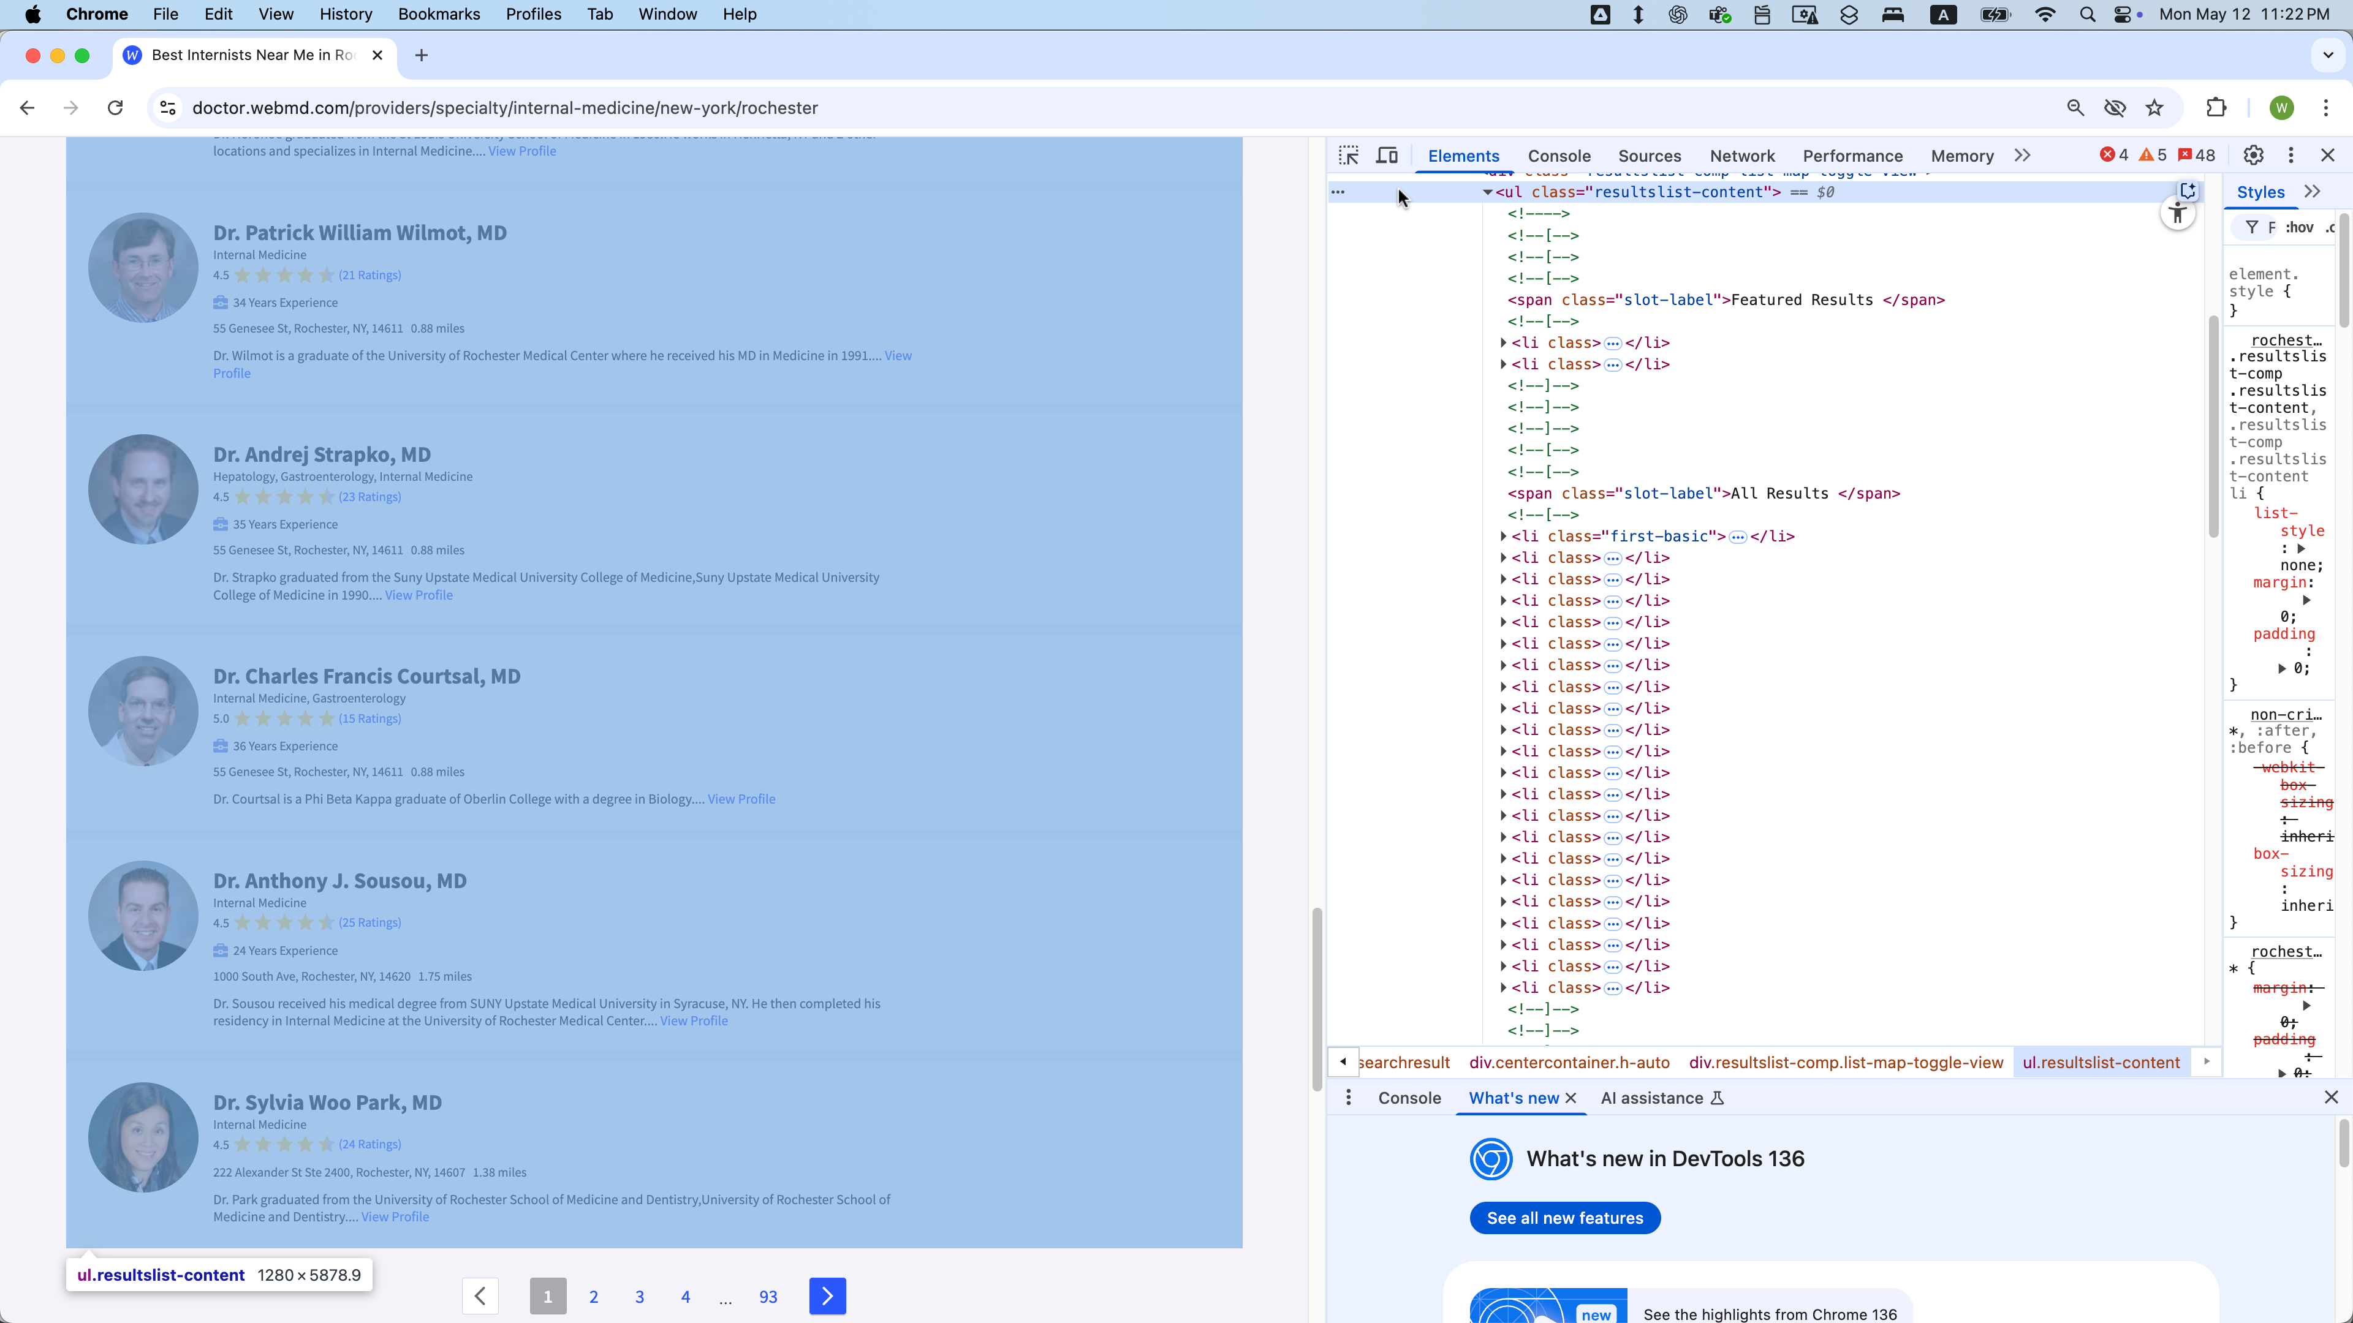Activate the inspect element picker icon
This screenshot has height=1323, width=2353.
coord(1348,155)
